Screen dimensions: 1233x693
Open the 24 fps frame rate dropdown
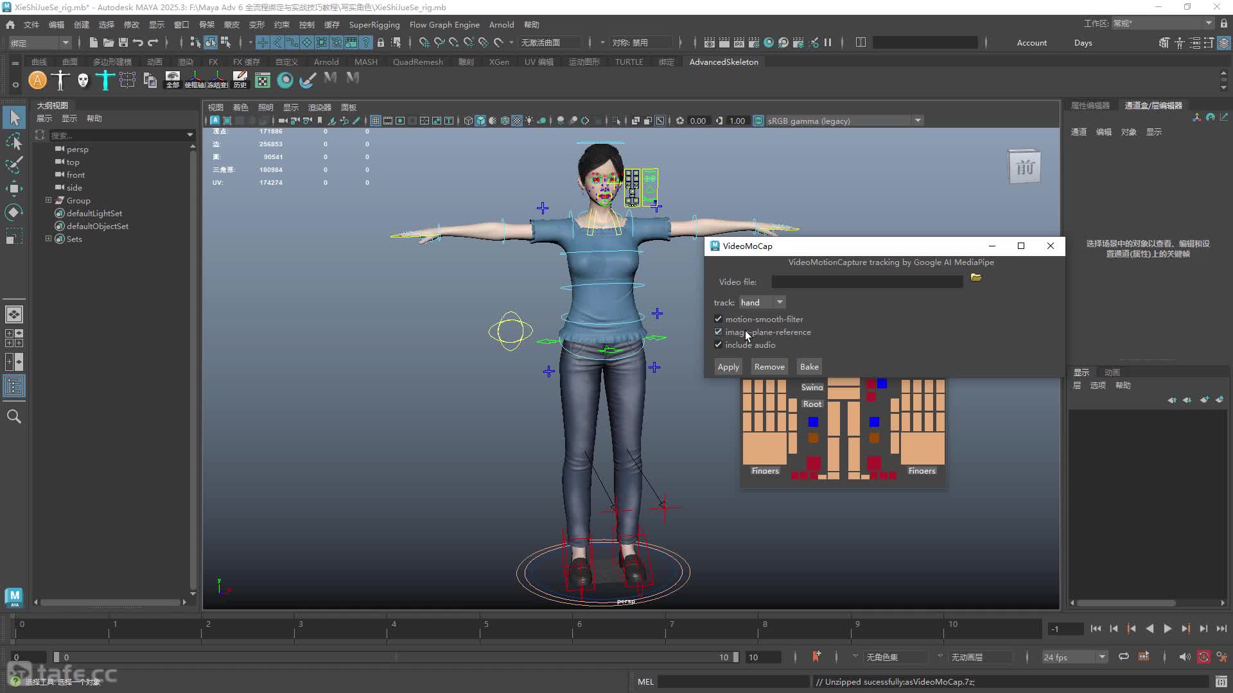[1074, 657]
